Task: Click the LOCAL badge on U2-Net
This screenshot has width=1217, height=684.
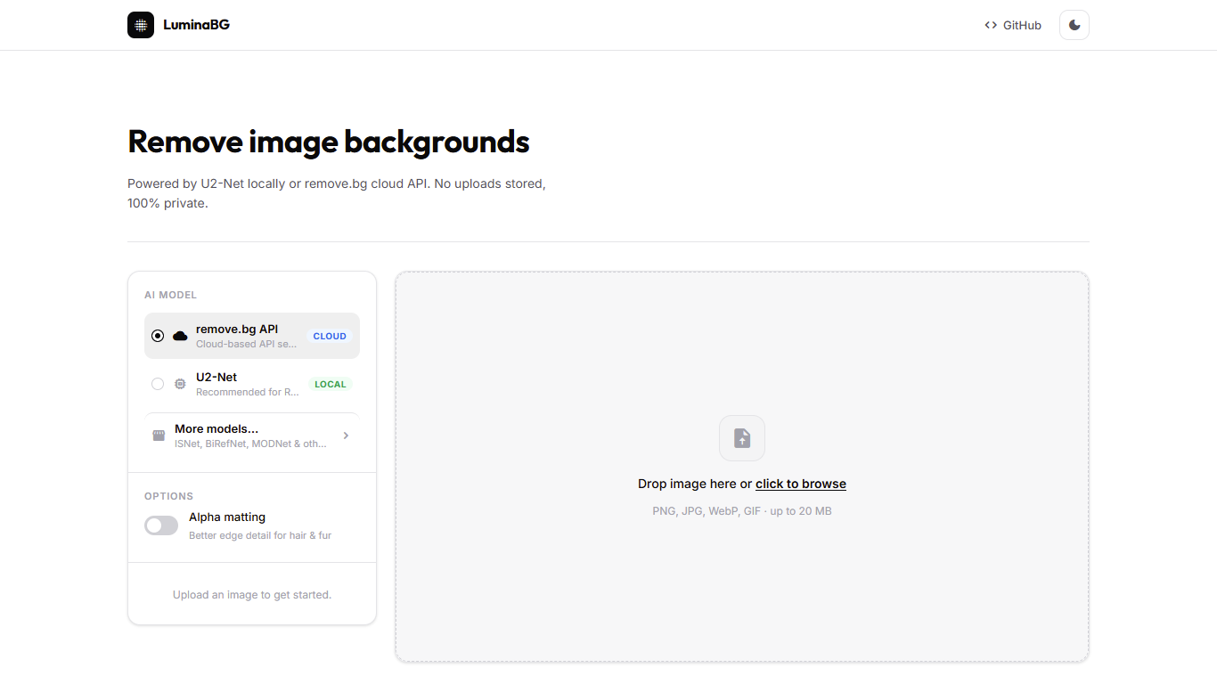Action: click(x=331, y=384)
